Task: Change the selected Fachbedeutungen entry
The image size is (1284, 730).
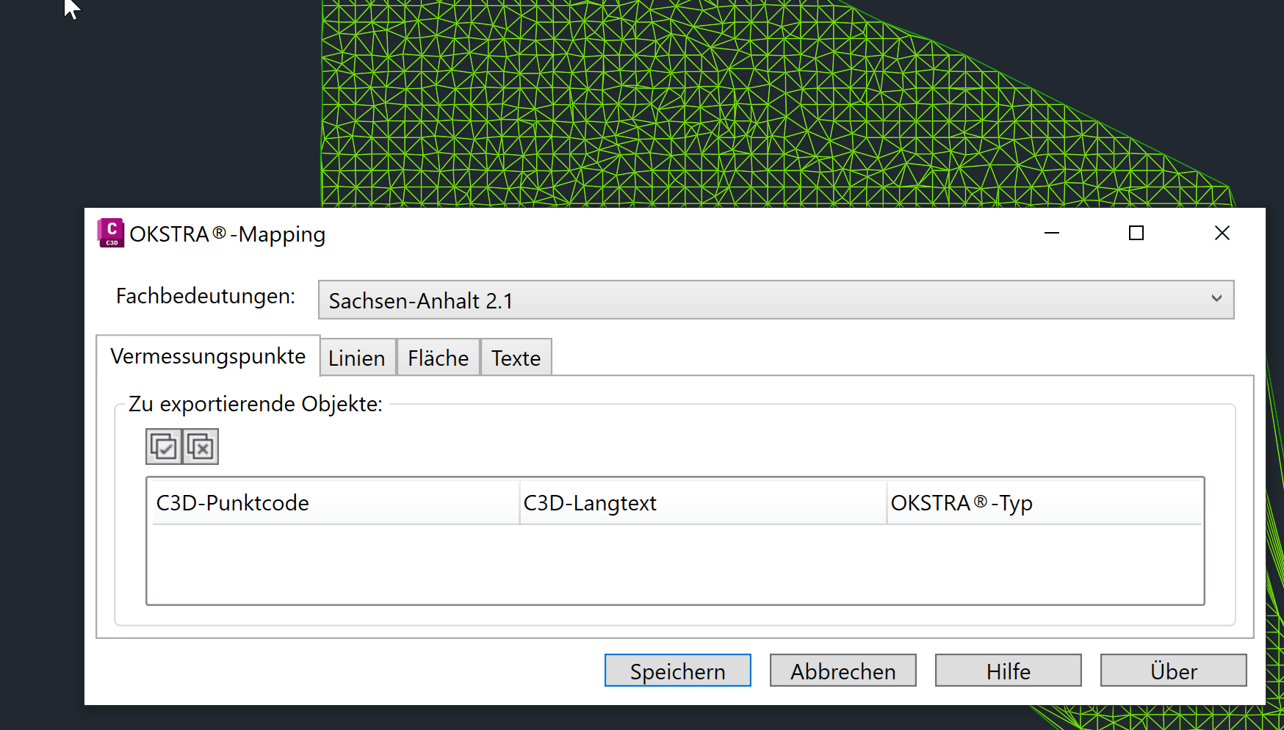Action: point(775,300)
